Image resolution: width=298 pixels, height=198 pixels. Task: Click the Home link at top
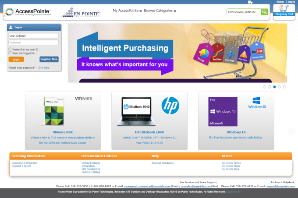pos(280,2)
